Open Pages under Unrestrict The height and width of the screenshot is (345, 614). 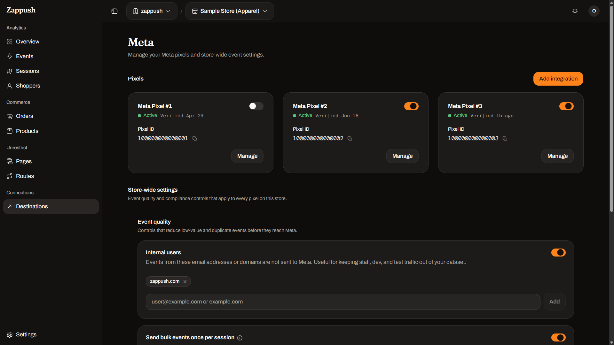(51, 162)
